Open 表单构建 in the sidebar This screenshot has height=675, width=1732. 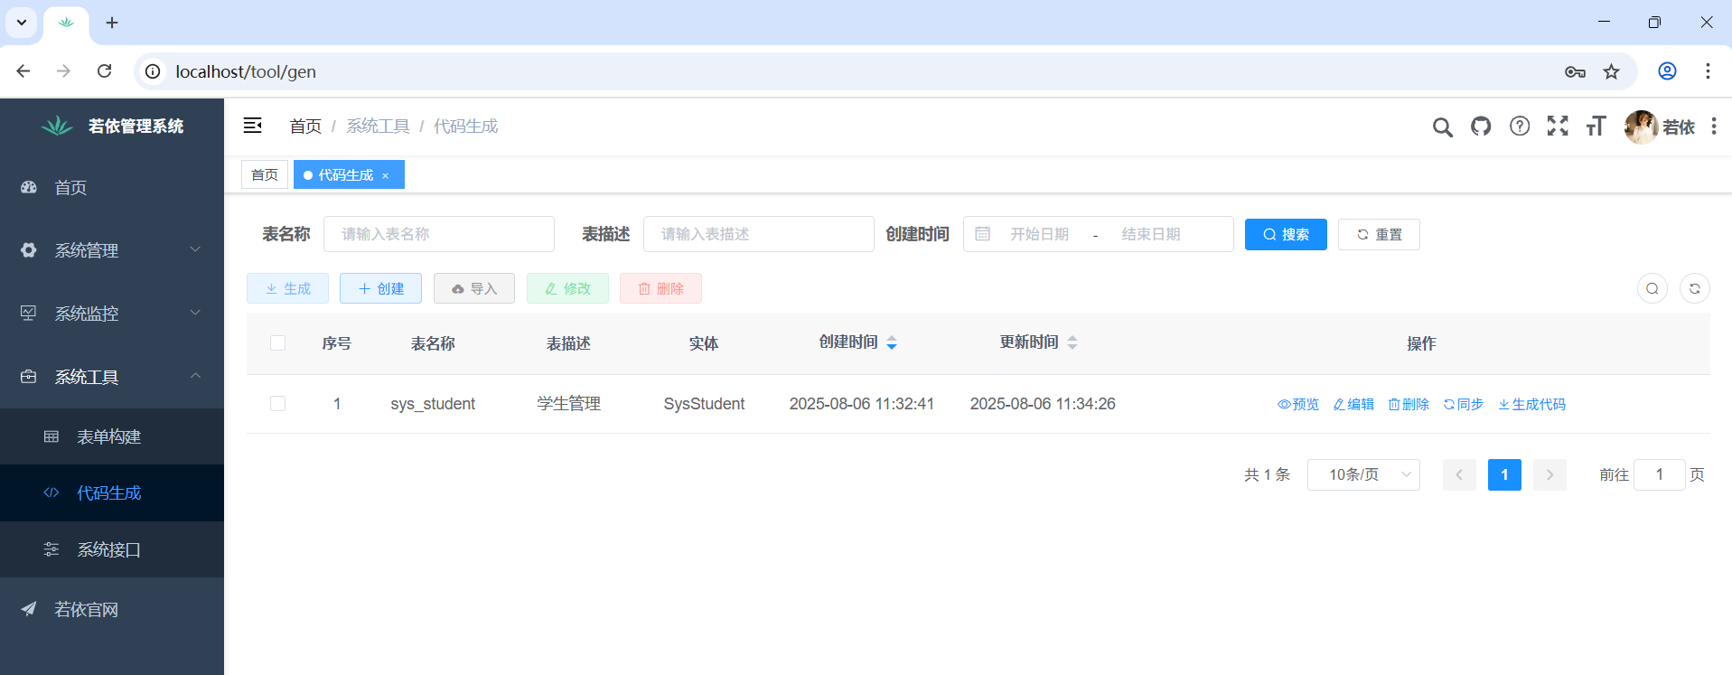[112, 436]
